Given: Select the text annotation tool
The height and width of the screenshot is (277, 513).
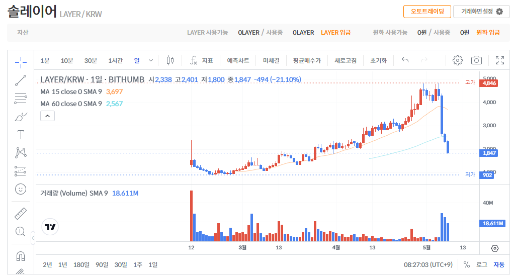Looking at the screenshot, I should coord(21,135).
